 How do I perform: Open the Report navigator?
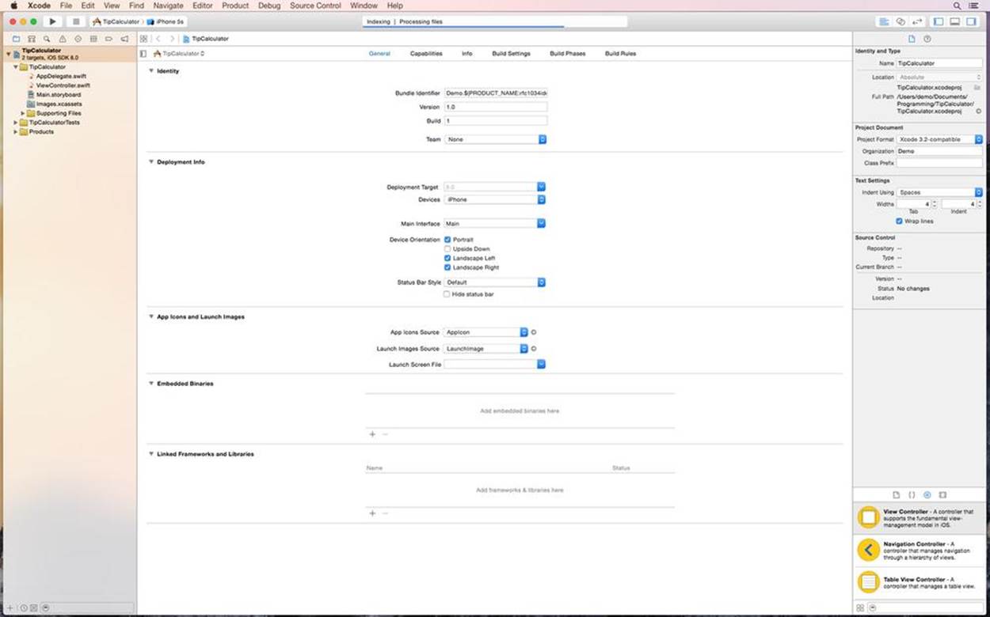(x=124, y=38)
